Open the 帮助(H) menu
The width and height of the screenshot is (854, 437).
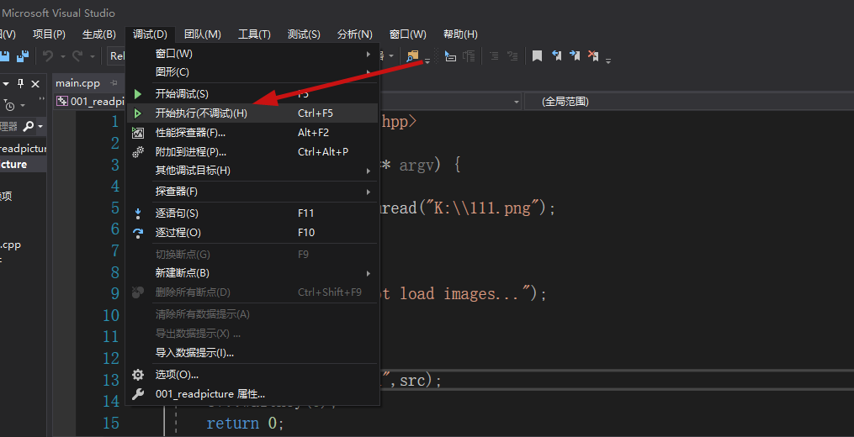pos(460,34)
